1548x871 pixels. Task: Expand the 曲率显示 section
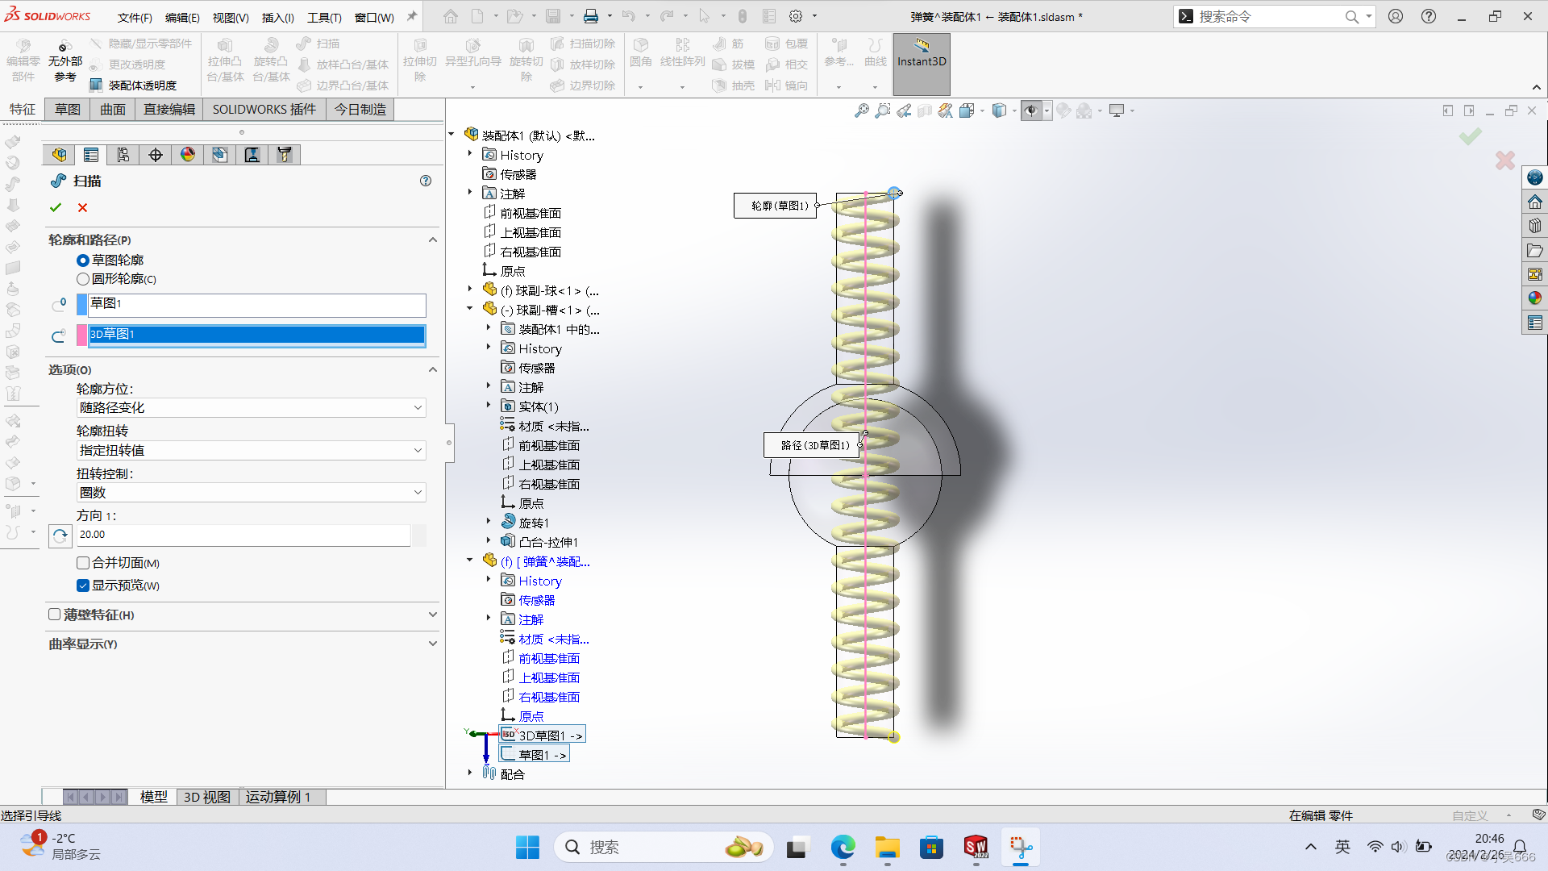click(x=432, y=644)
